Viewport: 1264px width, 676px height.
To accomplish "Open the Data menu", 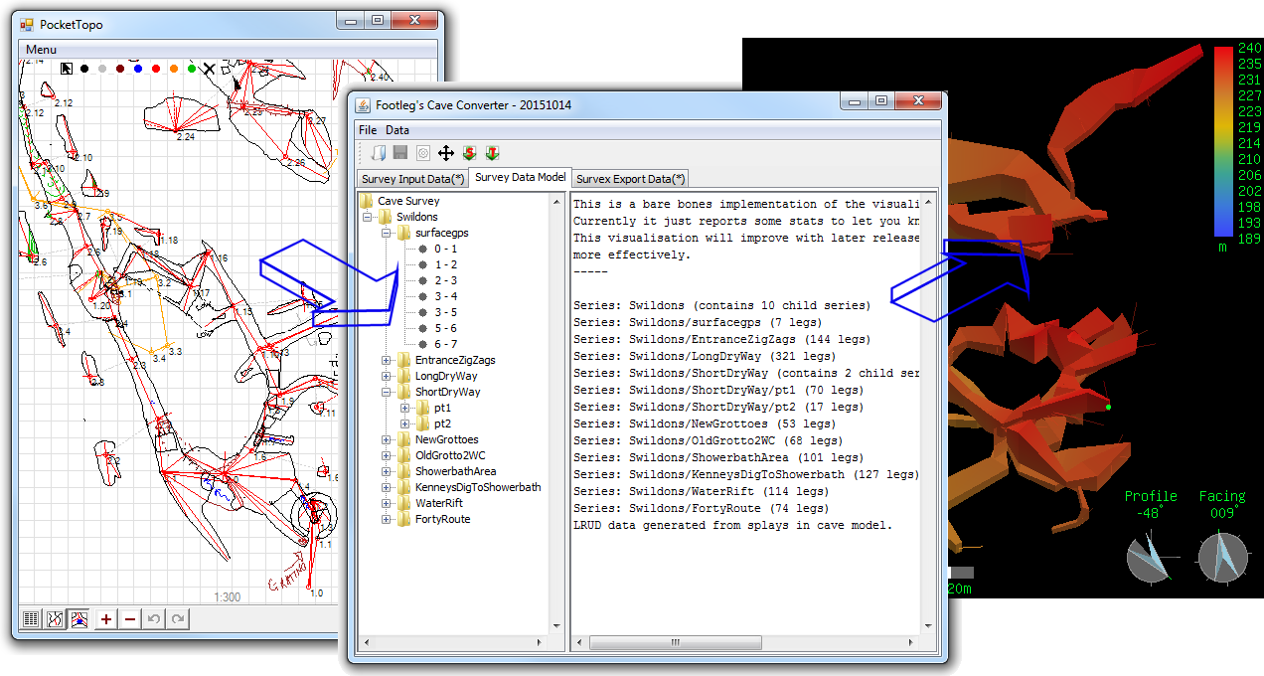I will point(396,130).
